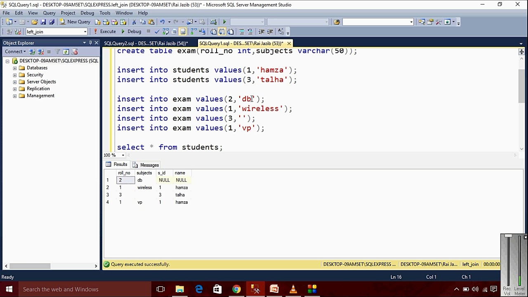The width and height of the screenshot is (528, 297).
Task: Click the Toolbox wrench icon
Action: pyautogui.click(x=438, y=22)
